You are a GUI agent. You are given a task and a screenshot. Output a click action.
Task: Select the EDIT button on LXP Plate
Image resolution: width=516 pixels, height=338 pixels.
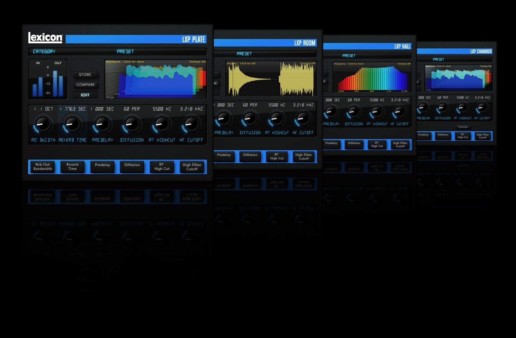(x=85, y=95)
